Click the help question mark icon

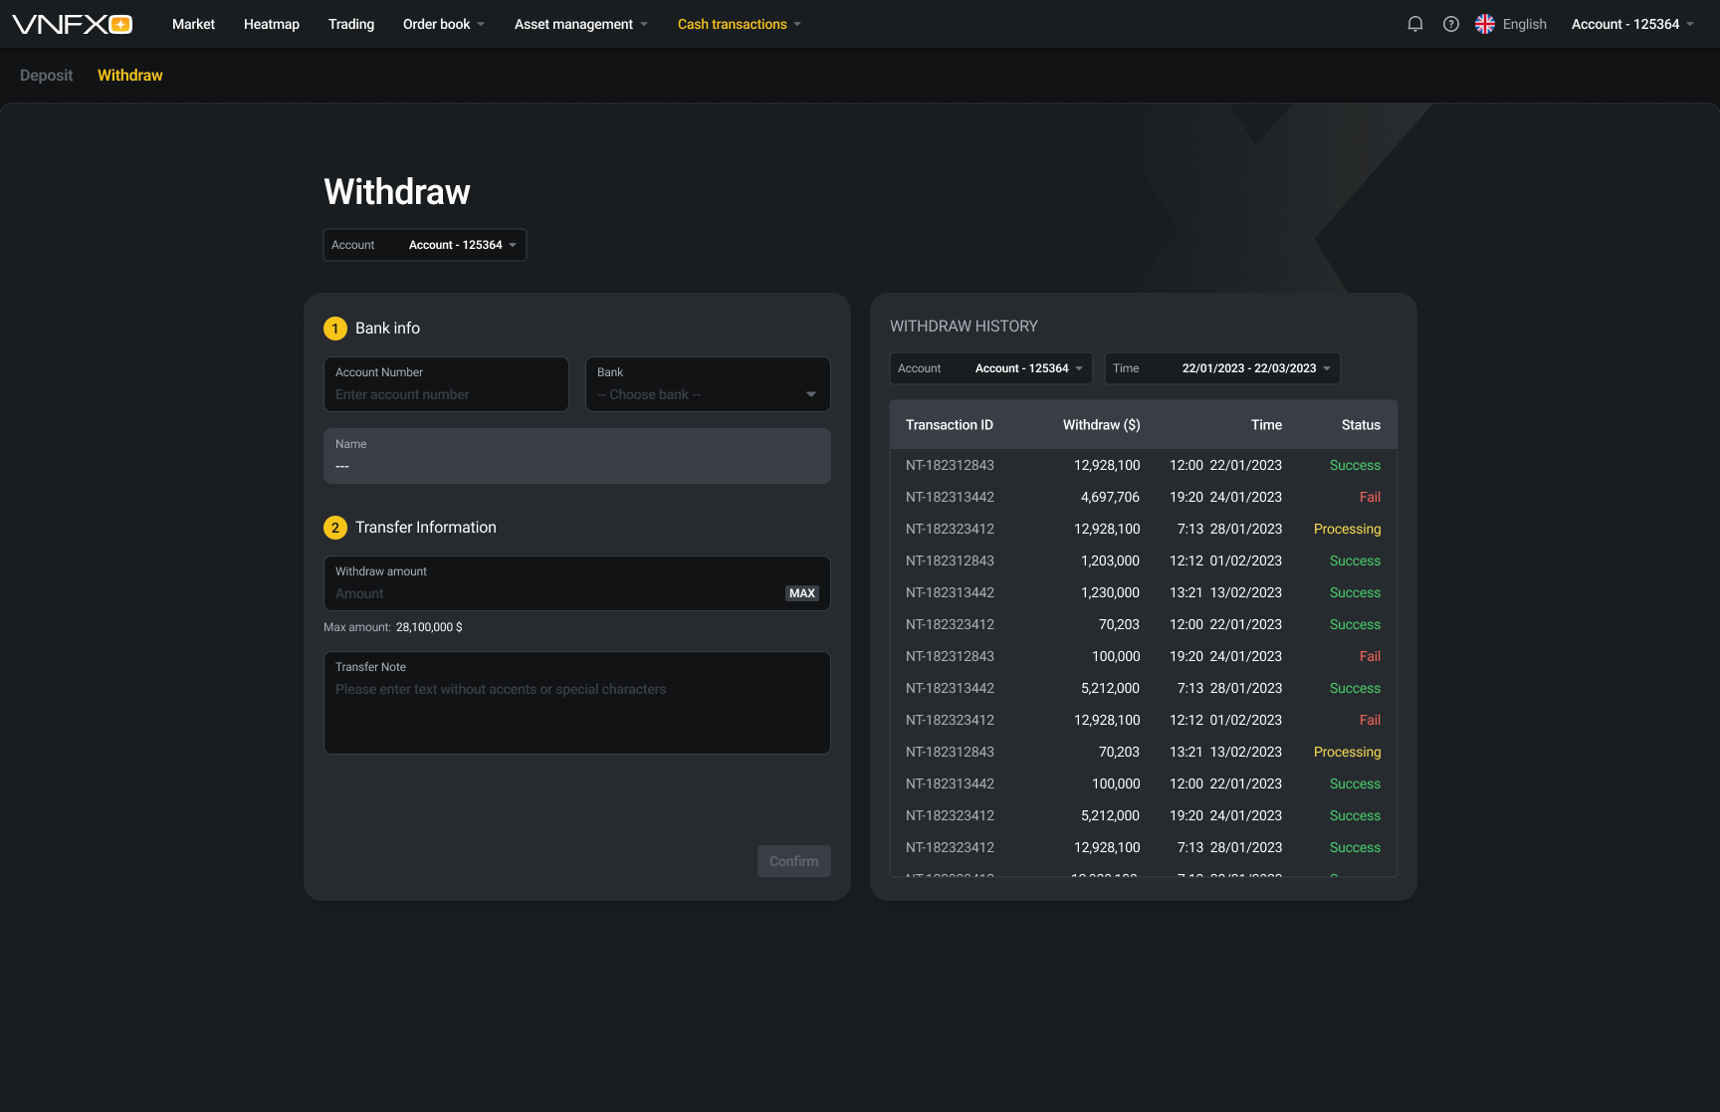coord(1450,23)
